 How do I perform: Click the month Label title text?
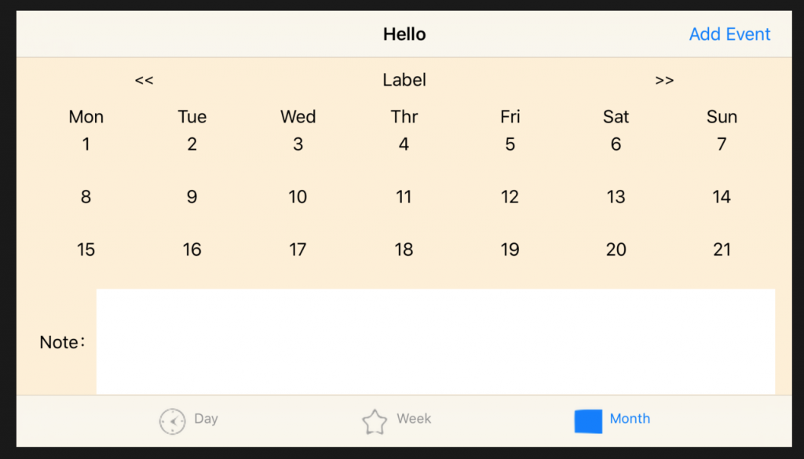(x=404, y=80)
